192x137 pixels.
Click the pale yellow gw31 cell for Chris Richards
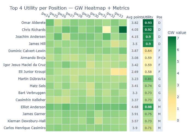[107, 30]
